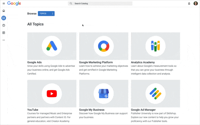Viewport: 200px width, 125px height.
Task: Click the Analytics Academy description text
Action: (x=154, y=70)
